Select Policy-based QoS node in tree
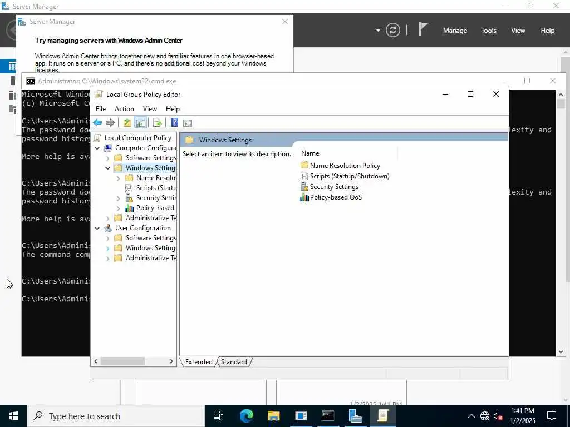Viewport: 570px width, 427px height. coord(155,208)
